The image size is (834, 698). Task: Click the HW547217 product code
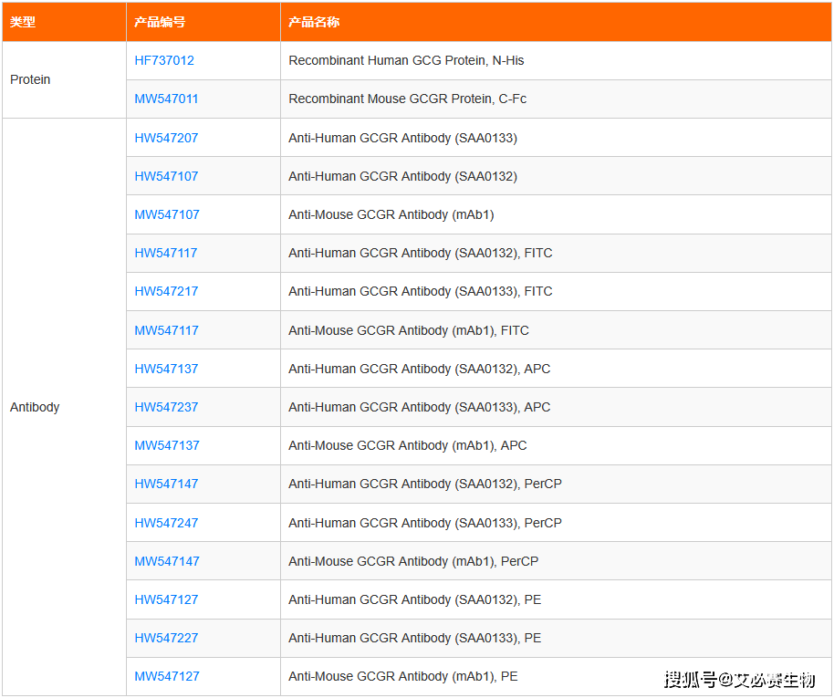click(166, 291)
